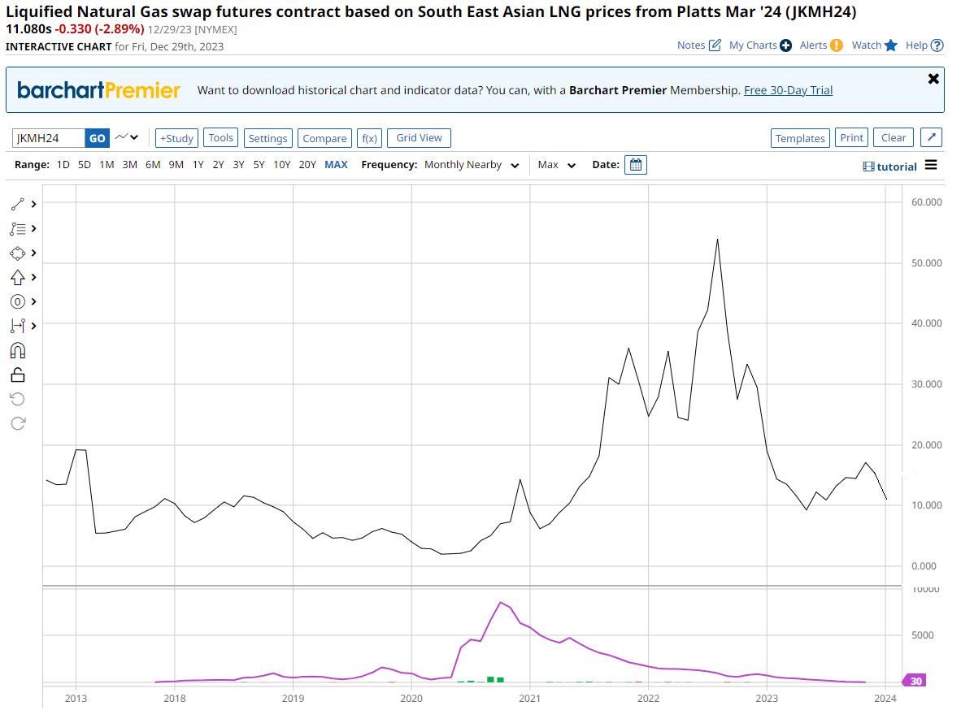Toggle the Grid View button
Screen dimensions: 961x723
[x=419, y=138]
